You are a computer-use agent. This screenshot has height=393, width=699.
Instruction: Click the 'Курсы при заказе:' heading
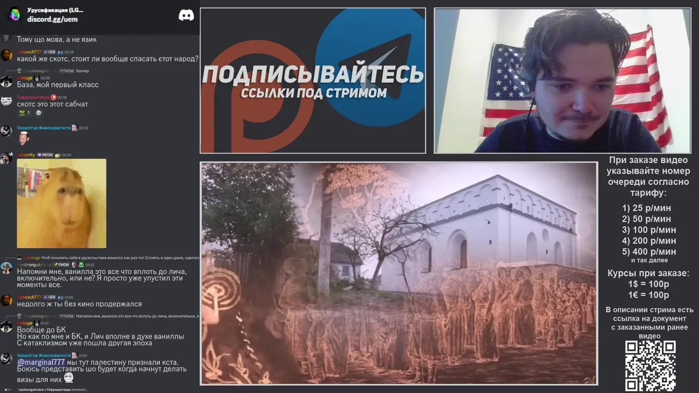[648, 273]
